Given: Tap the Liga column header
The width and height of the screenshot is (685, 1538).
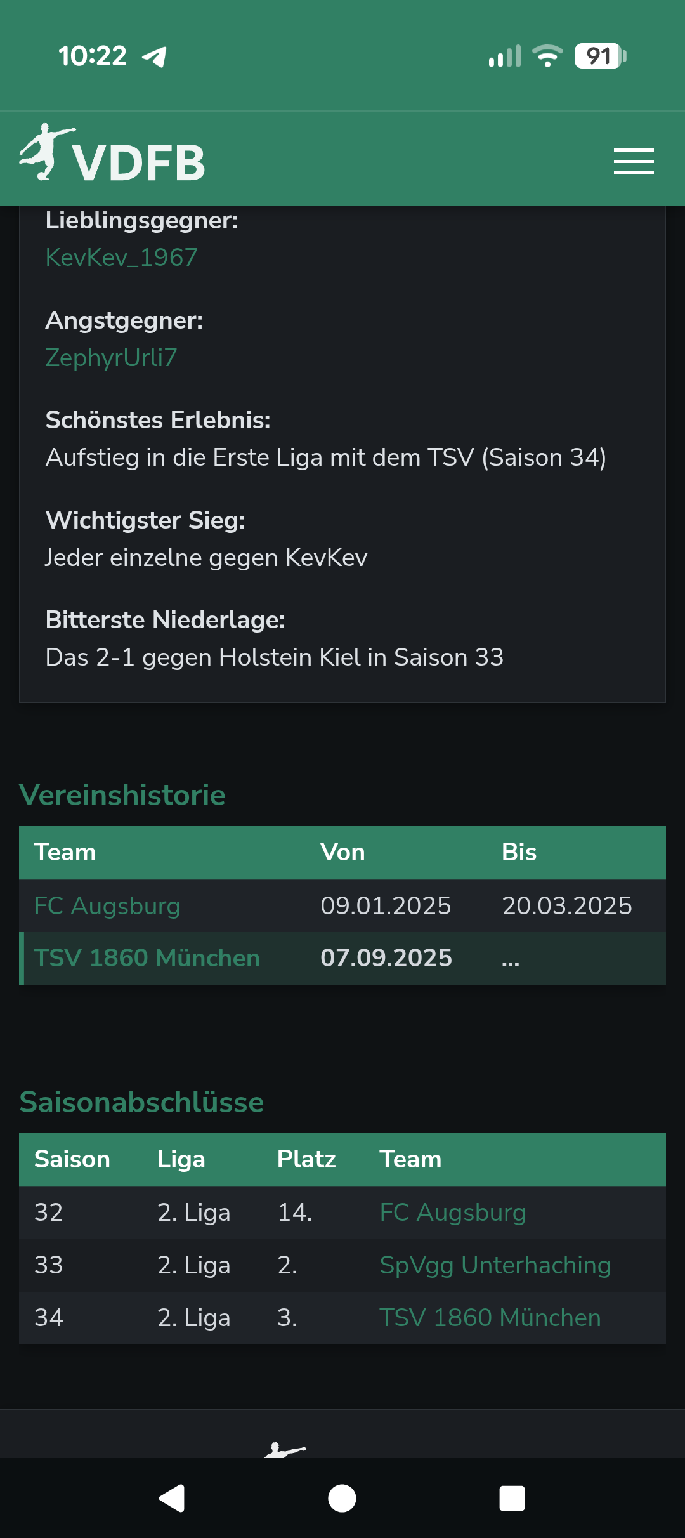Looking at the screenshot, I should click(181, 1159).
